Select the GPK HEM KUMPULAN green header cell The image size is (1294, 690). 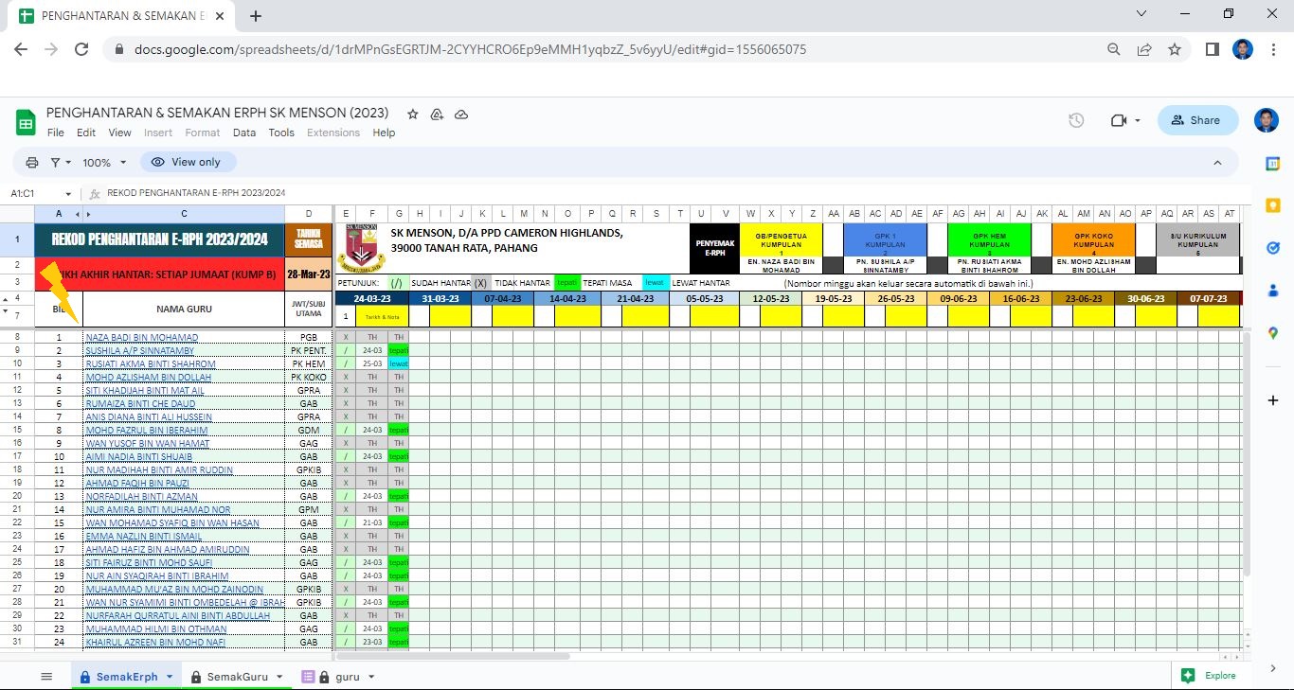point(989,239)
